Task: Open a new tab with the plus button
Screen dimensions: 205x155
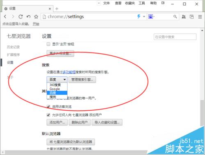Action: [x=57, y=9]
